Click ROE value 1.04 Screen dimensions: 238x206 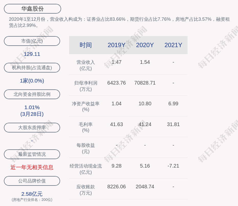tap(116, 104)
